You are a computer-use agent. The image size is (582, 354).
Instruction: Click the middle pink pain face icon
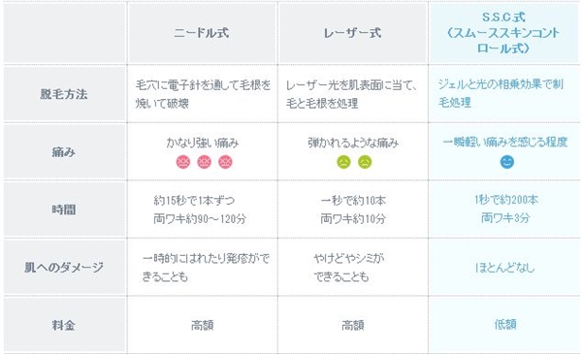(x=204, y=162)
